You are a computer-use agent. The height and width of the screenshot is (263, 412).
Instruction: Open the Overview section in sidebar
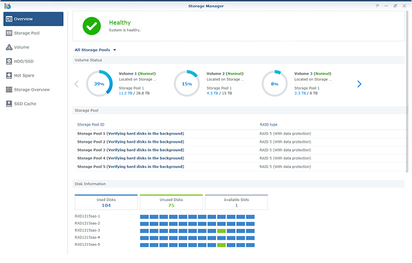click(x=33, y=19)
